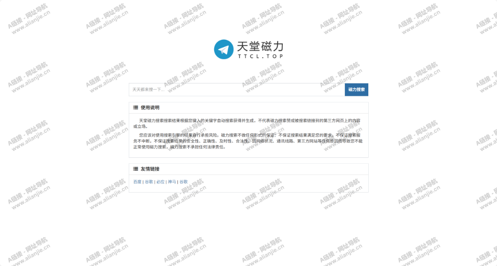Click the list icon beside 使用说明
The height and width of the screenshot is (266, 497).
tap(136, 108)
